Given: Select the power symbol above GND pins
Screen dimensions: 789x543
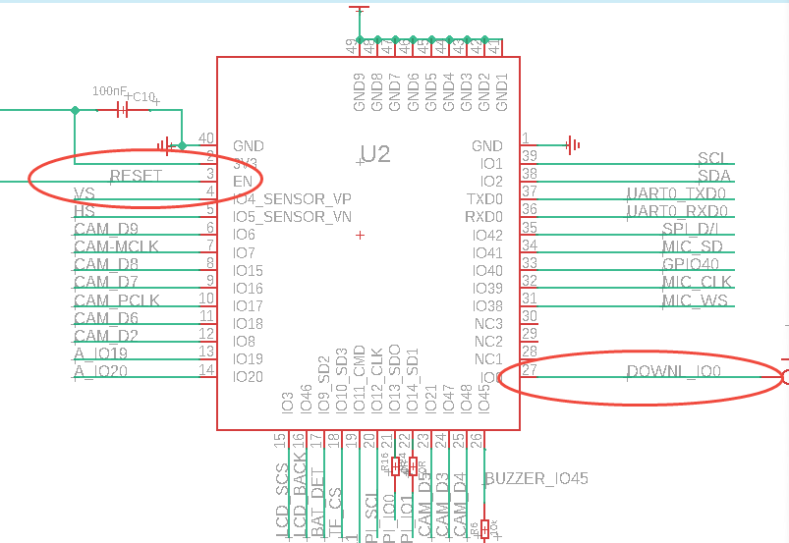Looking at the screenshot, I should tap(360, 9).
